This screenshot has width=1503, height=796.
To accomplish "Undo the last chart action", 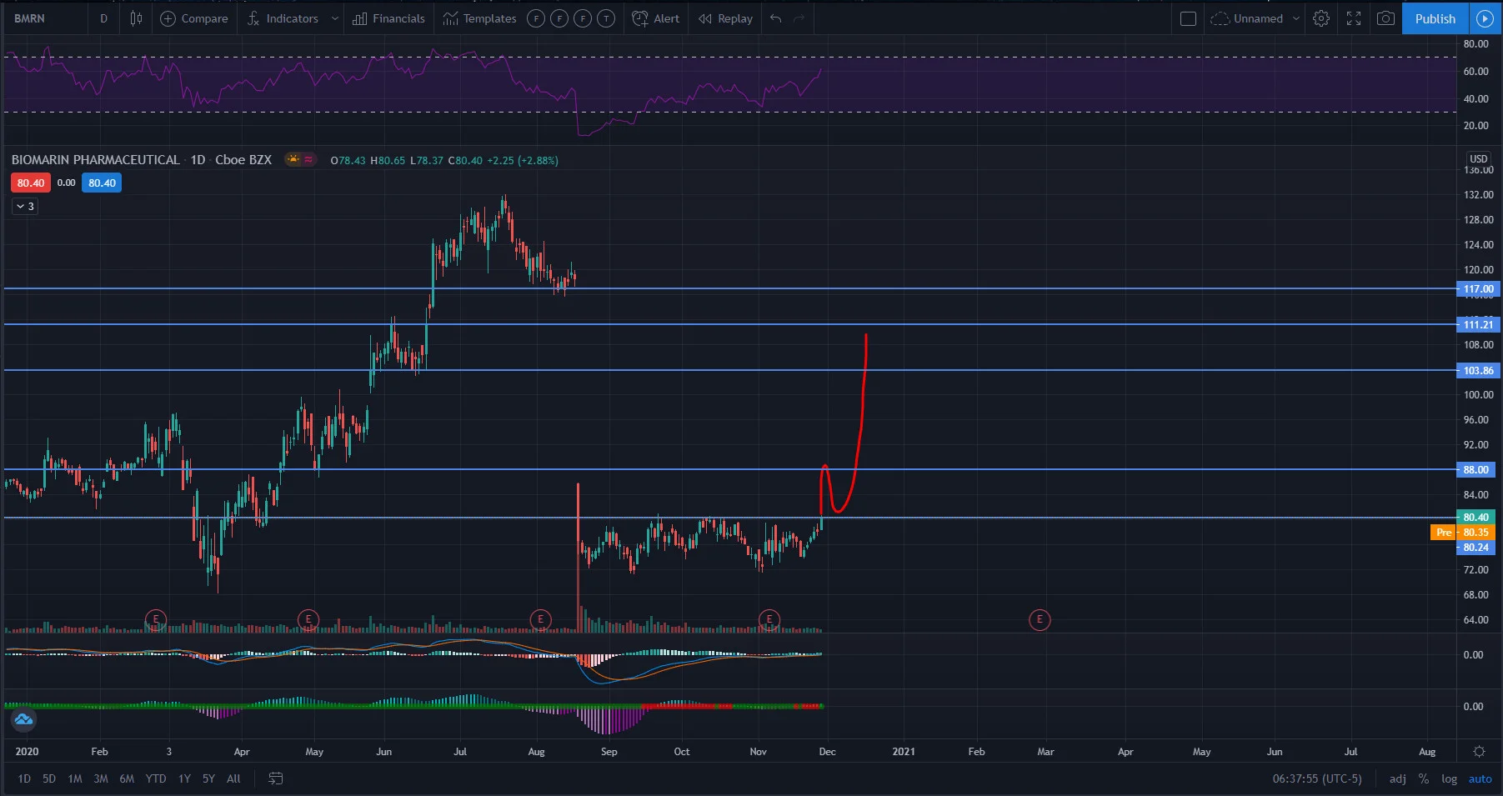I will tap(776, 18).
